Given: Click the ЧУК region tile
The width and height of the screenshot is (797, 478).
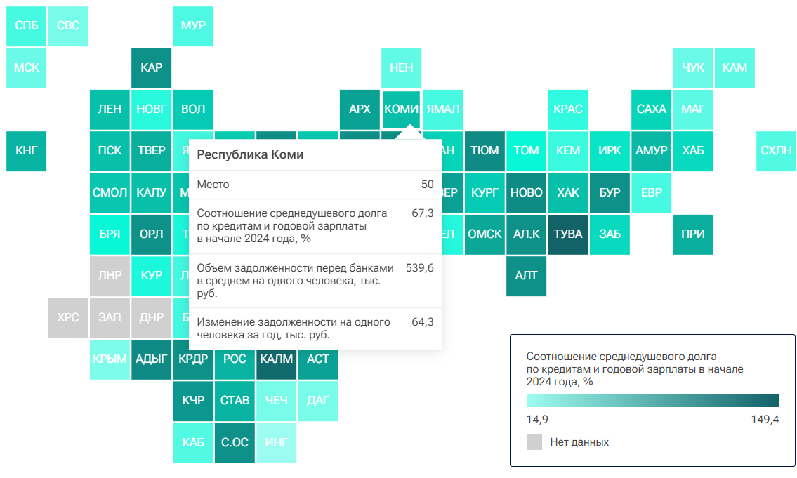Looking at the screenshot, I should (693, 68).
